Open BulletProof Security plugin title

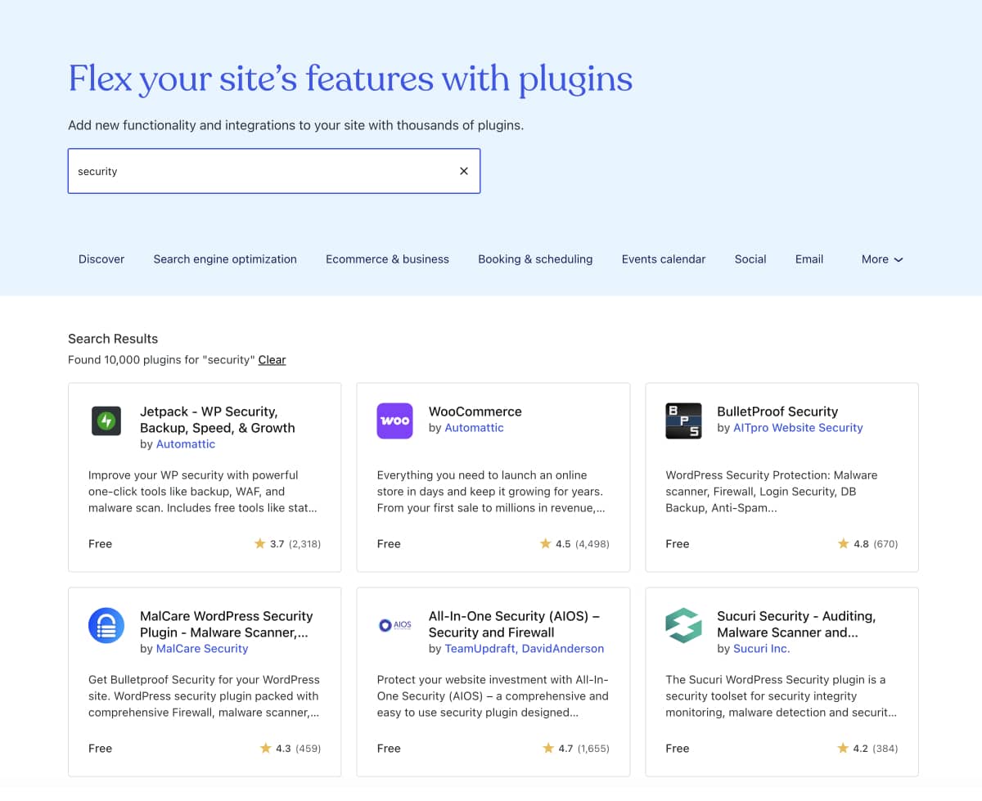777,412
